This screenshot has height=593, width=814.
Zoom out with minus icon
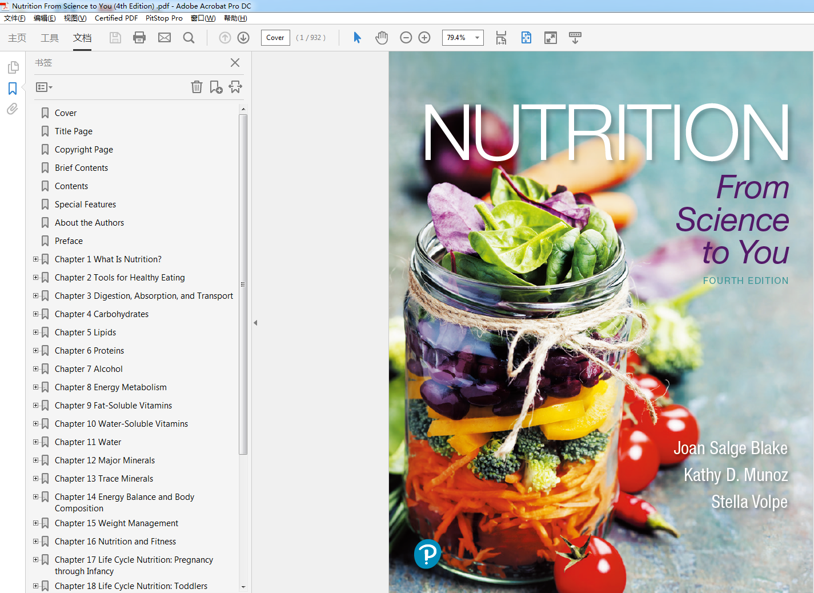tap(406, 38)
